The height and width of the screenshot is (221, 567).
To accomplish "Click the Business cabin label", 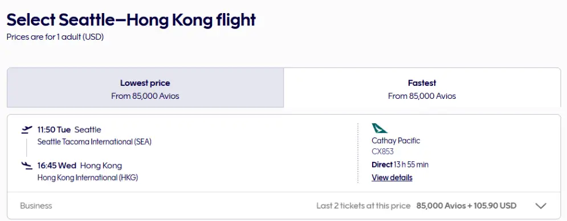I will point(36,206).
